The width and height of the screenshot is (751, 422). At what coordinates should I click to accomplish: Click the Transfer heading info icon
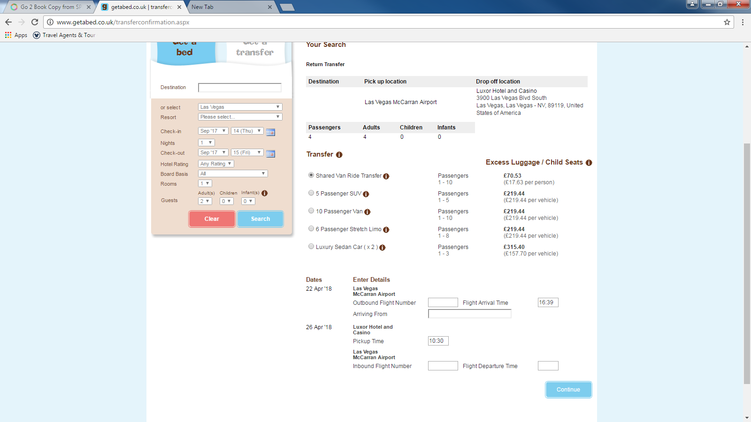pyautogui.click(x=339, y=155)
